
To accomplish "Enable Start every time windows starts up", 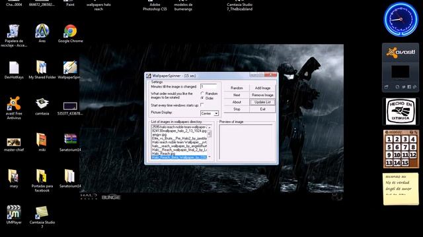I will [x=202, y=105].
